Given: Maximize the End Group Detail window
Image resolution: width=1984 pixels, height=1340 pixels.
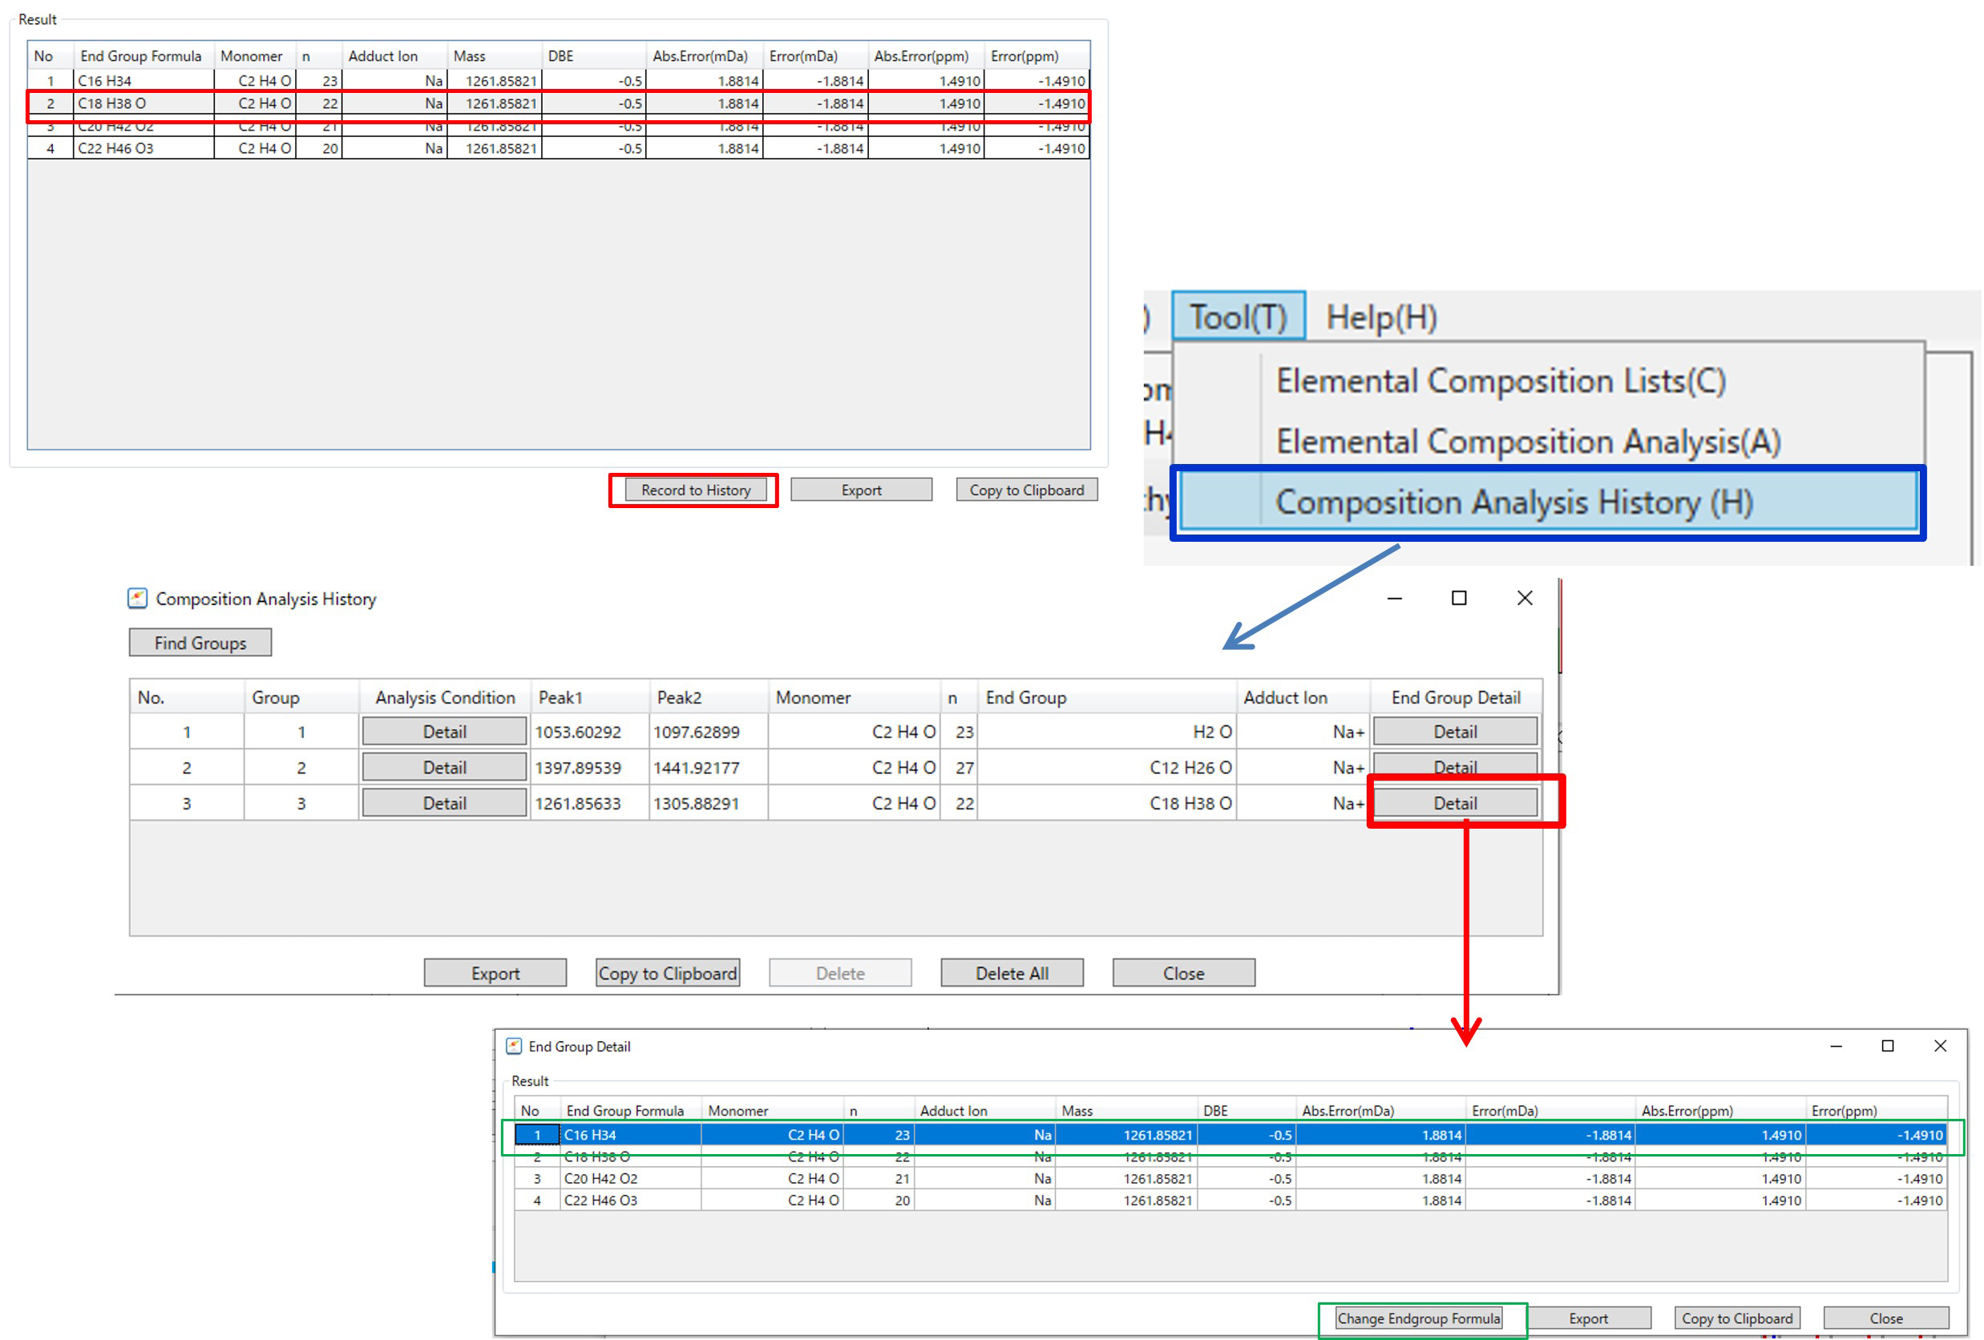Looking at the screenshot, I should (x=1888, y=1046).
